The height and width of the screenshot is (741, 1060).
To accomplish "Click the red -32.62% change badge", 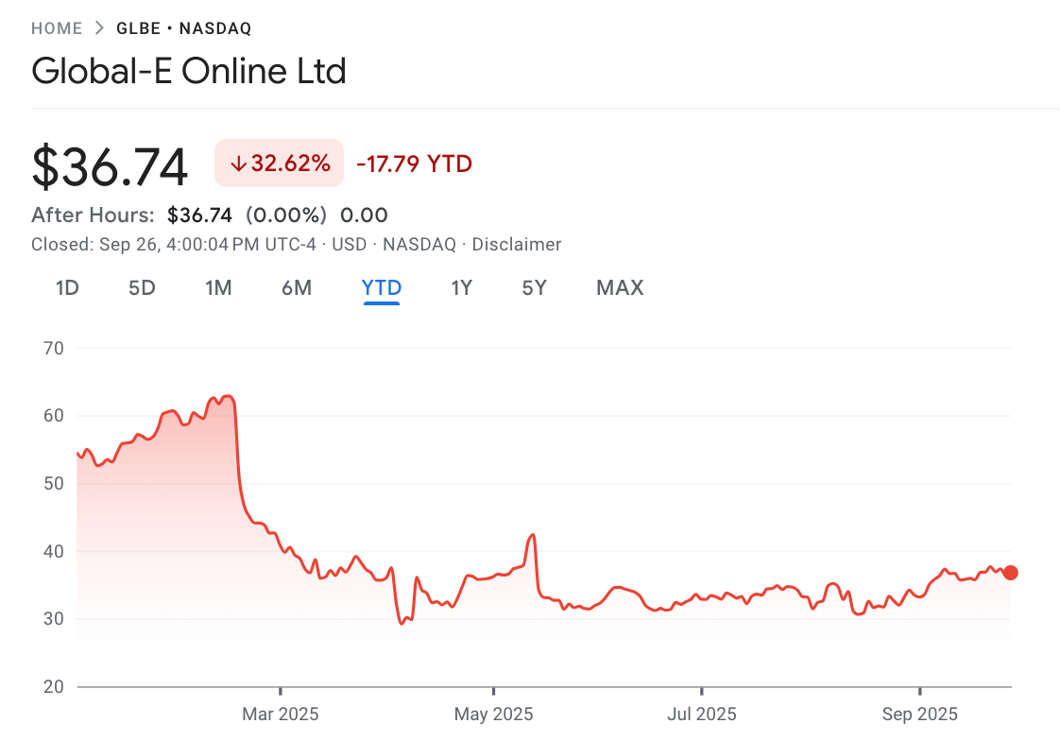I will coord(279,163).
